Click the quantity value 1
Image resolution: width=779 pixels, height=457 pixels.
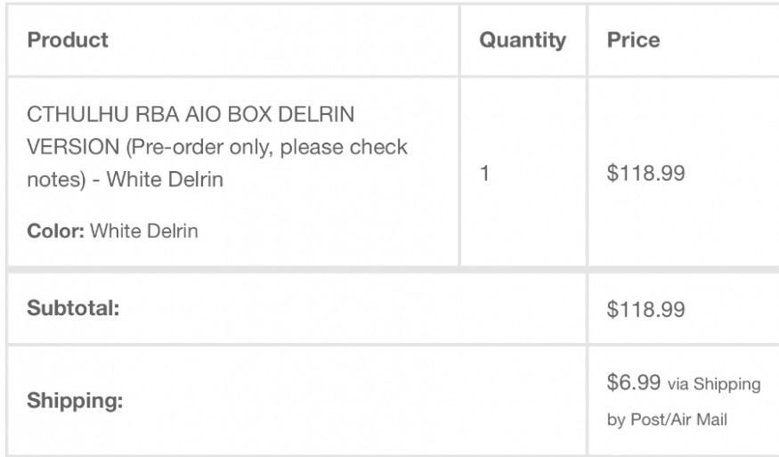pos(485,174)
